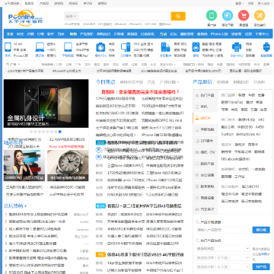Open 文章 in the blue navigation bar

tap(10, 34)
